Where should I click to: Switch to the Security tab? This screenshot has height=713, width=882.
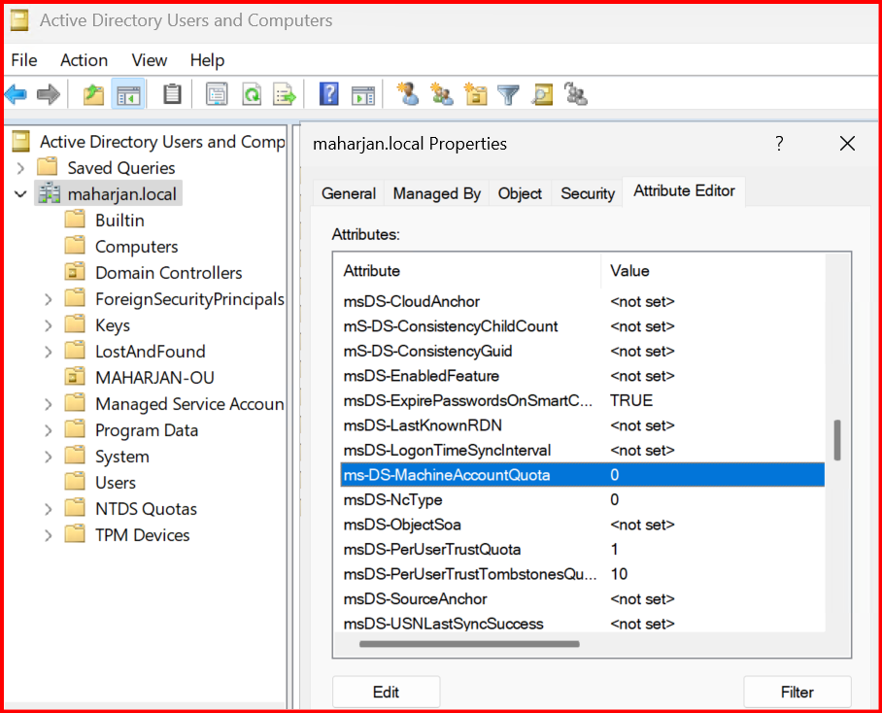tap(588, 193)
